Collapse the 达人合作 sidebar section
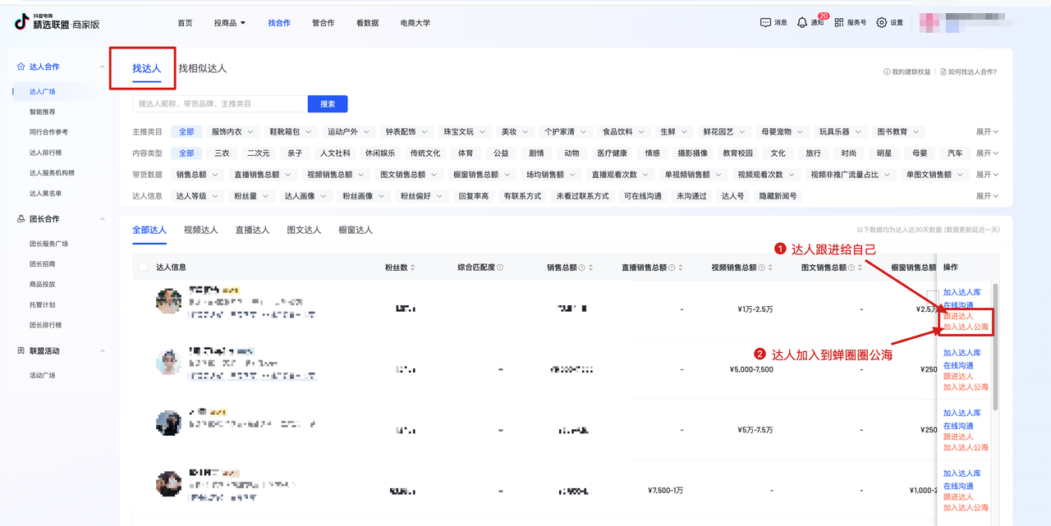 (x=102, y=66)
